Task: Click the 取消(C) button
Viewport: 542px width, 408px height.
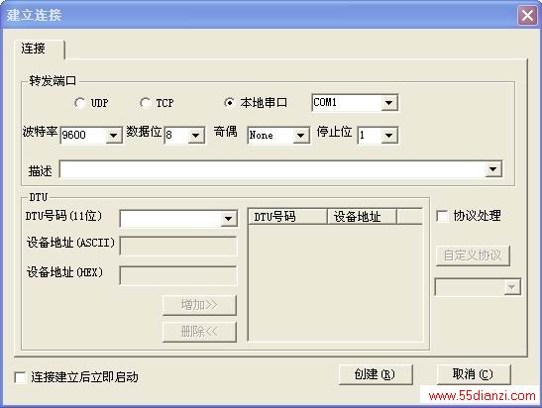Action: [x=474, y=374]
